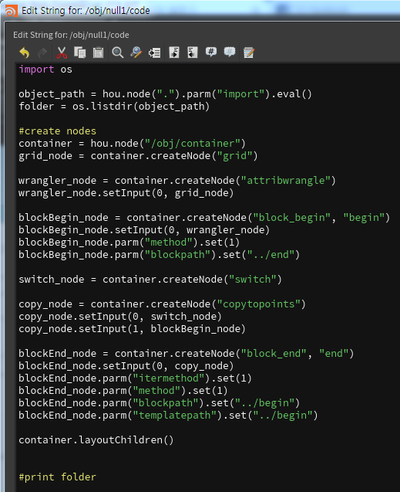Screen dimensions: 400x492
Task: Copy text using the copy icon
Action: click(80, 53)
